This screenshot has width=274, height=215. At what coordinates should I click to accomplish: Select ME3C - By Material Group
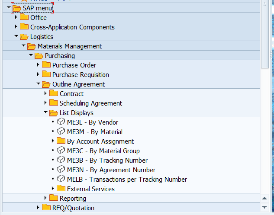pos(103,151)
